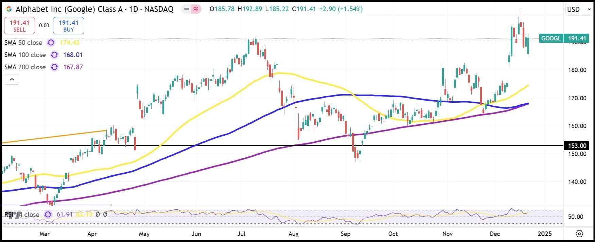Click the refresh icon next to SMA 200

pos(54,67)
